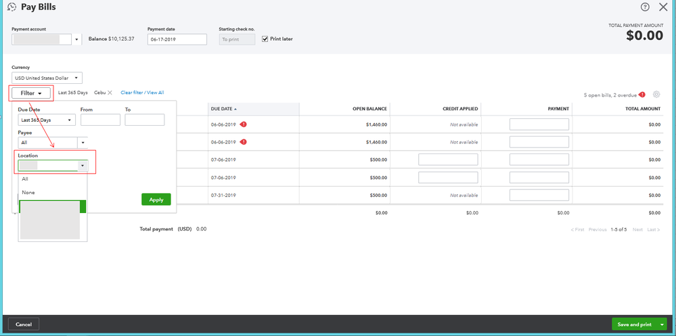Open the help question mark icon

coord(645,7)
